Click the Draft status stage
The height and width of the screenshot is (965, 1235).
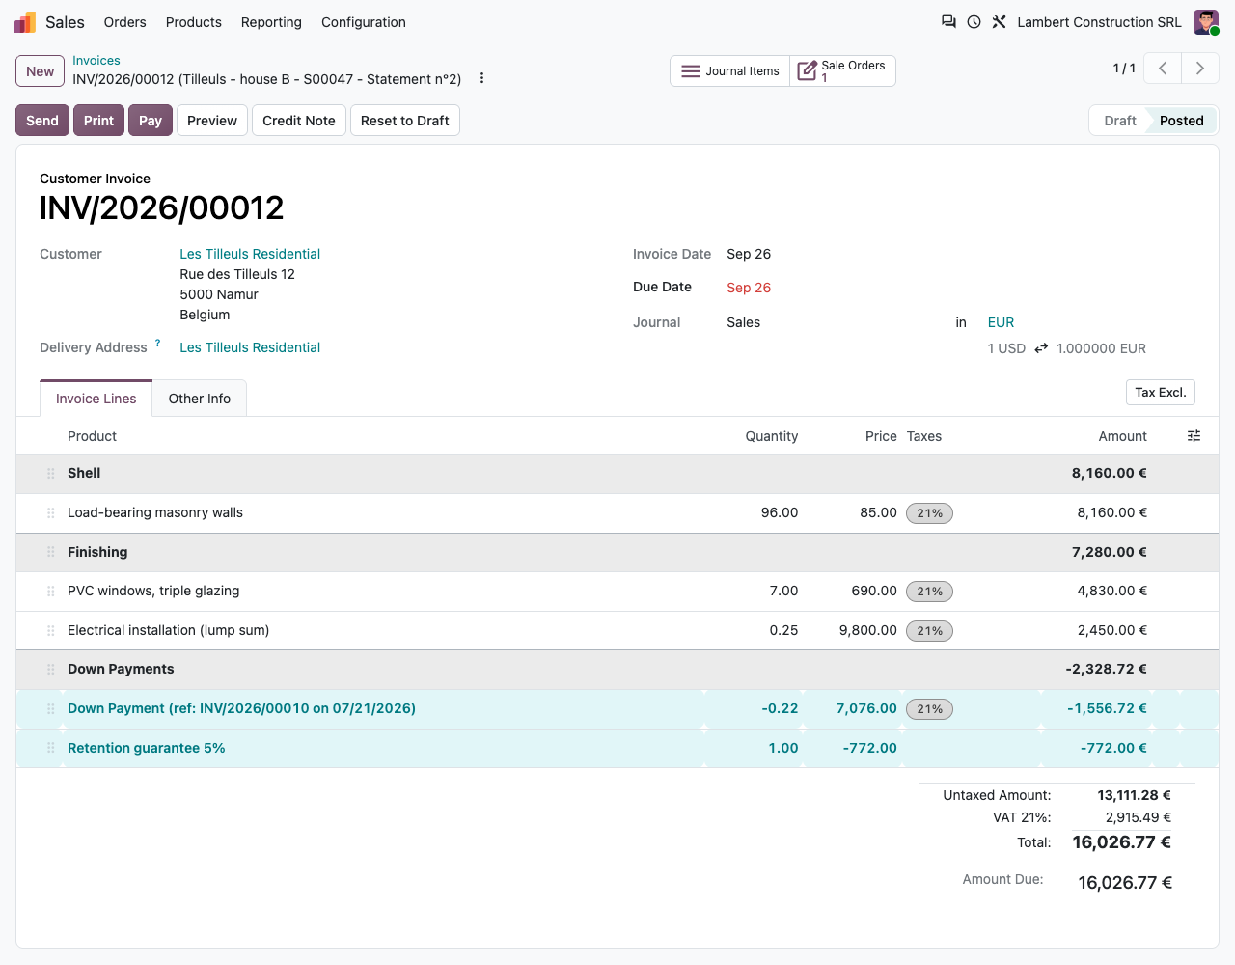1120,121
